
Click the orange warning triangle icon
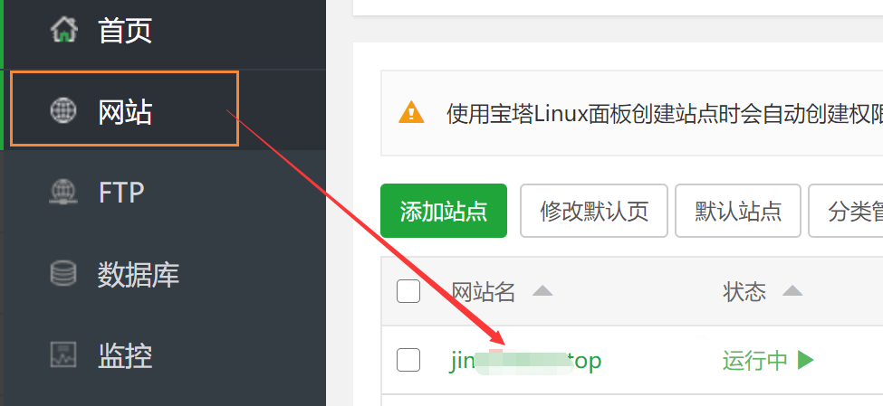(x=411, y=112)
